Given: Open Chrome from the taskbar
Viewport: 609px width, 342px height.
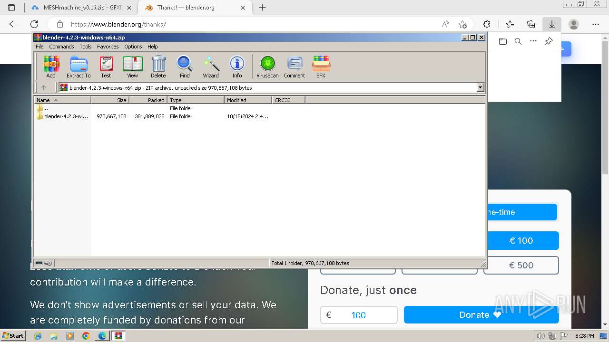Looking at the screenshot, I should pyautogui.click(x=86, y=336).
